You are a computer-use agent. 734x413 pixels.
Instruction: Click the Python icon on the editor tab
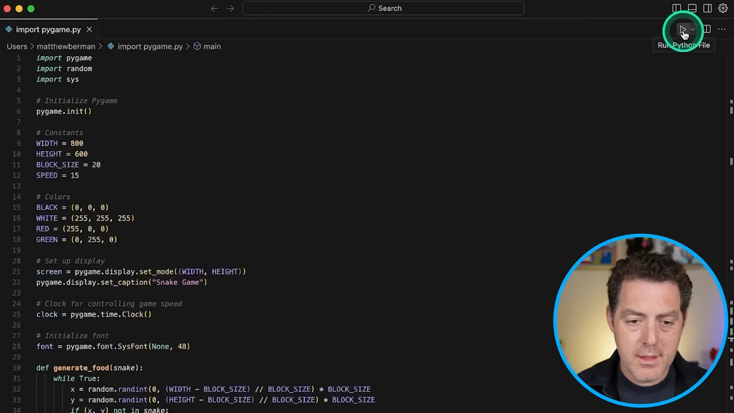[9, 29]
